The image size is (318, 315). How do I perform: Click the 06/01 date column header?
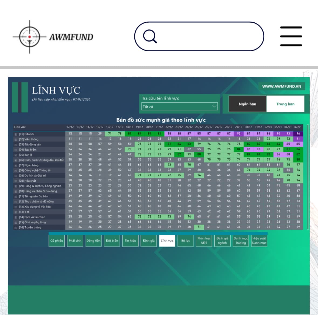click(x=288, y=127)
